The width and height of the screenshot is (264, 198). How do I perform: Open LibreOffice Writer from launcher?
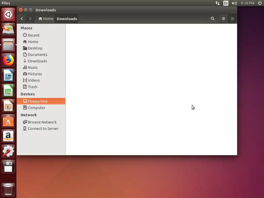[8, 75]
